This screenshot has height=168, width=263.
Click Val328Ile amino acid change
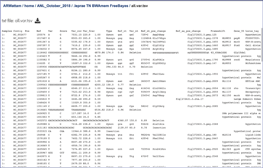point(159,135)
